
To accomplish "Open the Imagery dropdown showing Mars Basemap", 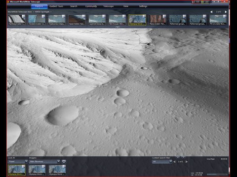I will (44, 162).
